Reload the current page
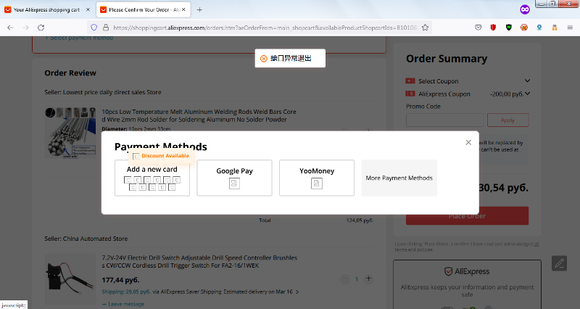The height and width of the screenshot is (309, 580). [41, 28]
